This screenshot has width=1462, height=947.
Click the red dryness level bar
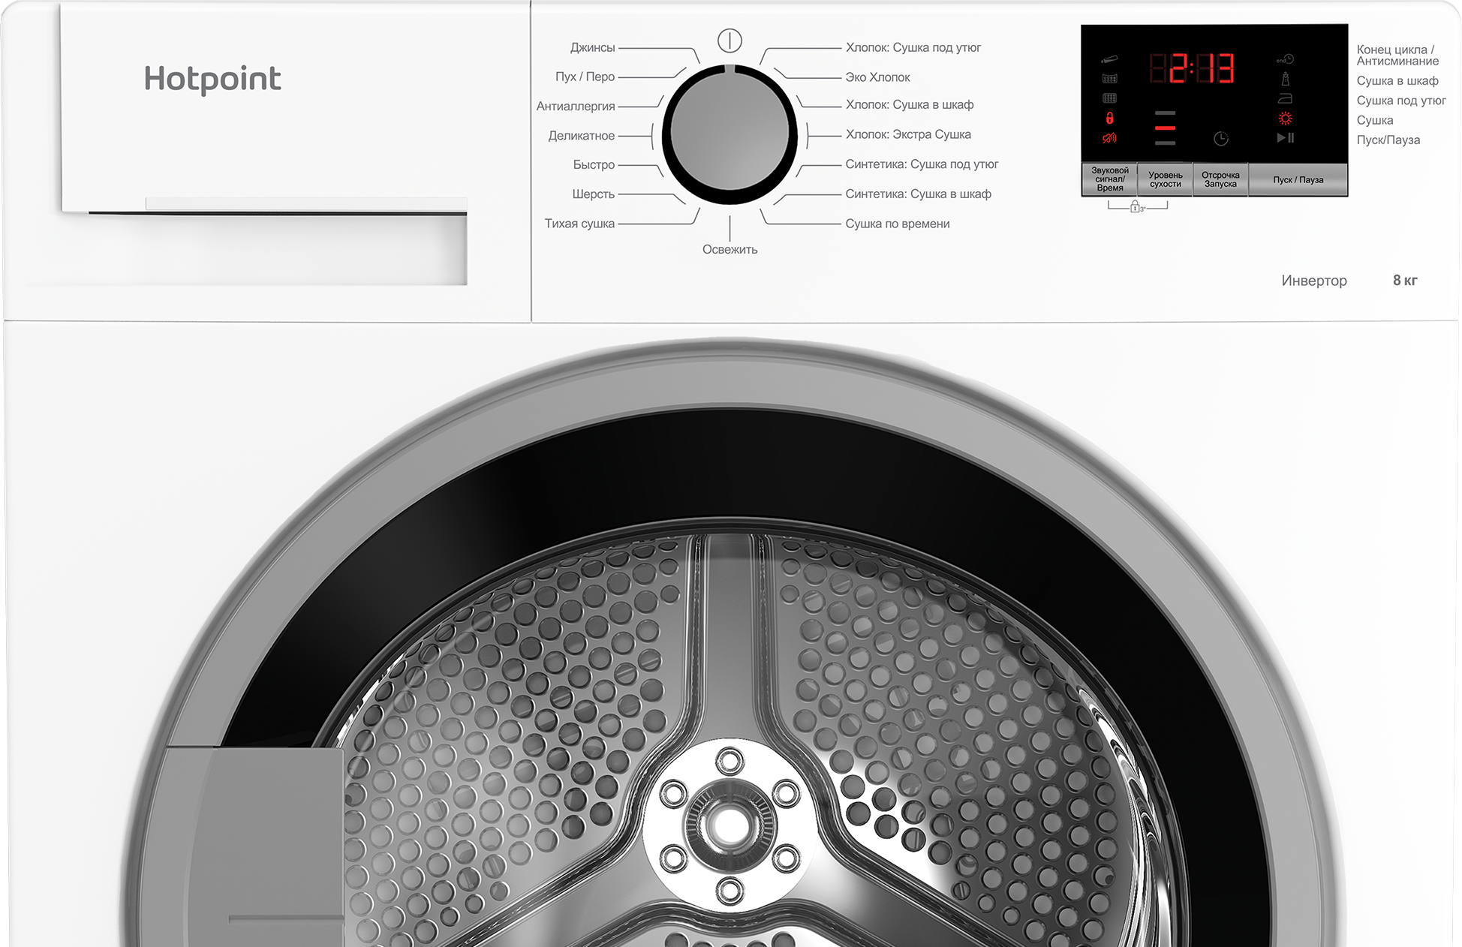tap(1165, 128)
